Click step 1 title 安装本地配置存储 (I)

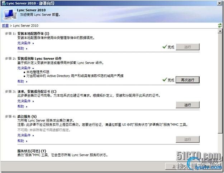(x=33, y=34)
